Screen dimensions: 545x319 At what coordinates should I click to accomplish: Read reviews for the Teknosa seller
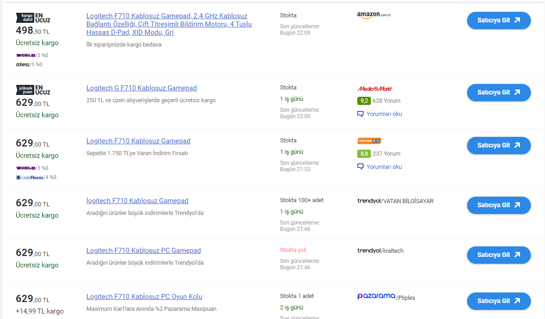[x=384, y=167]
